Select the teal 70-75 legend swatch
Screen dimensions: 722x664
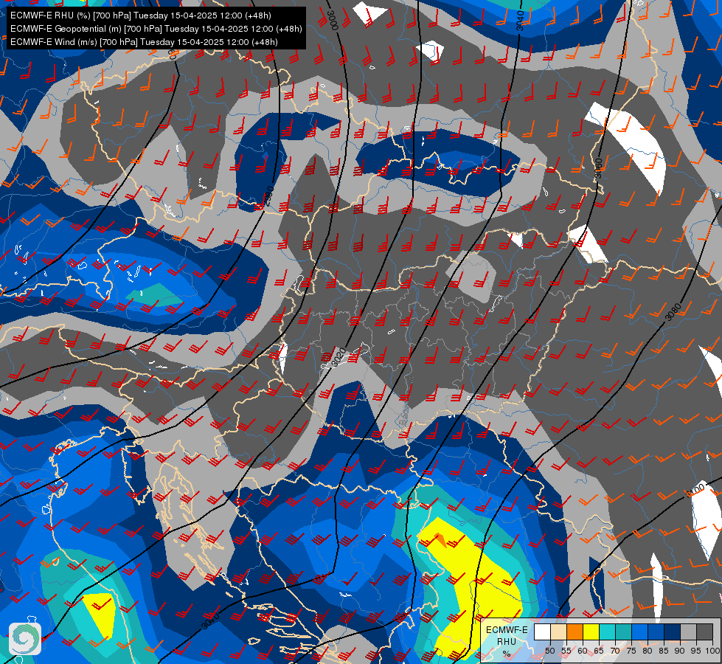click(623, 632)
